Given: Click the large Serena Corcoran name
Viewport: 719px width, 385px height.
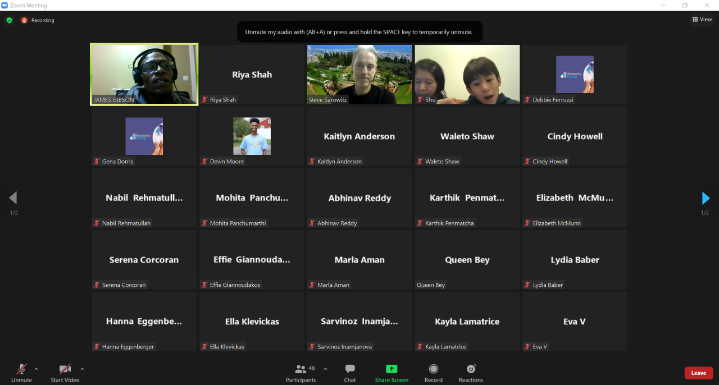Looking at the screenshot, I should (x=144, y=260).
